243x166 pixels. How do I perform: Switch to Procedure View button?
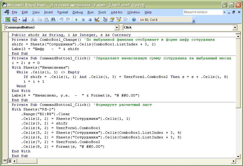5,161
